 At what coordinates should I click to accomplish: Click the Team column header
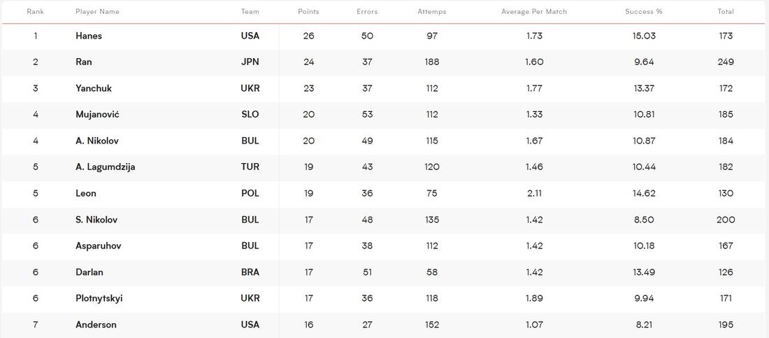[250, 11]
